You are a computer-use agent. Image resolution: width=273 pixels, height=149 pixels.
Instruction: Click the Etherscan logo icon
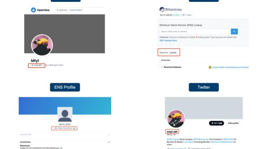click(162, 9)
